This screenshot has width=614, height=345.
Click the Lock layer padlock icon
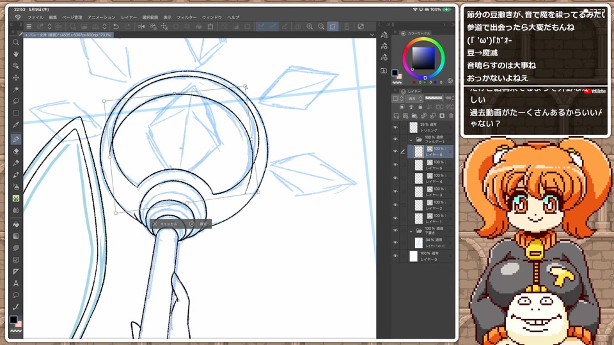point(420,107)
